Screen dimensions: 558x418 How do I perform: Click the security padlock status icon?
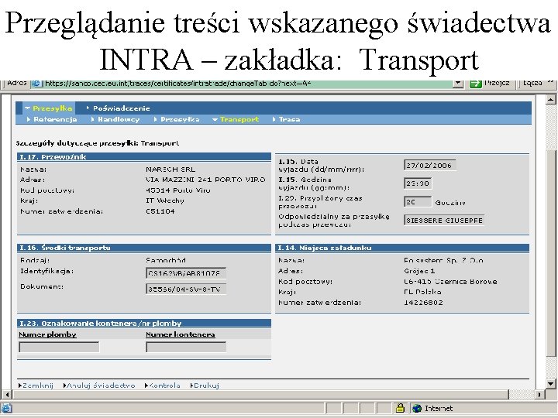(x=400, y=408)
